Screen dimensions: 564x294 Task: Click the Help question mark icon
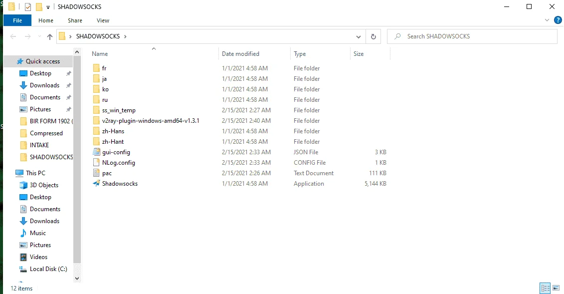(x=558, y=20)
